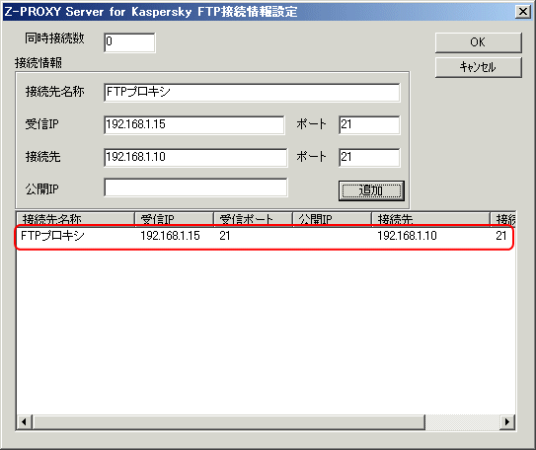The height and width of the screenshot is (450, 536).
Task: Click the OK button
Action: pyautogui.click(x=478, y=42)
